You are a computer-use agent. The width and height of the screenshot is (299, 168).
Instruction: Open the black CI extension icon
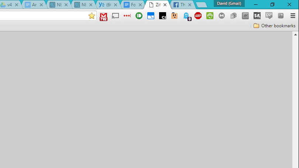(x=162, y=16)
